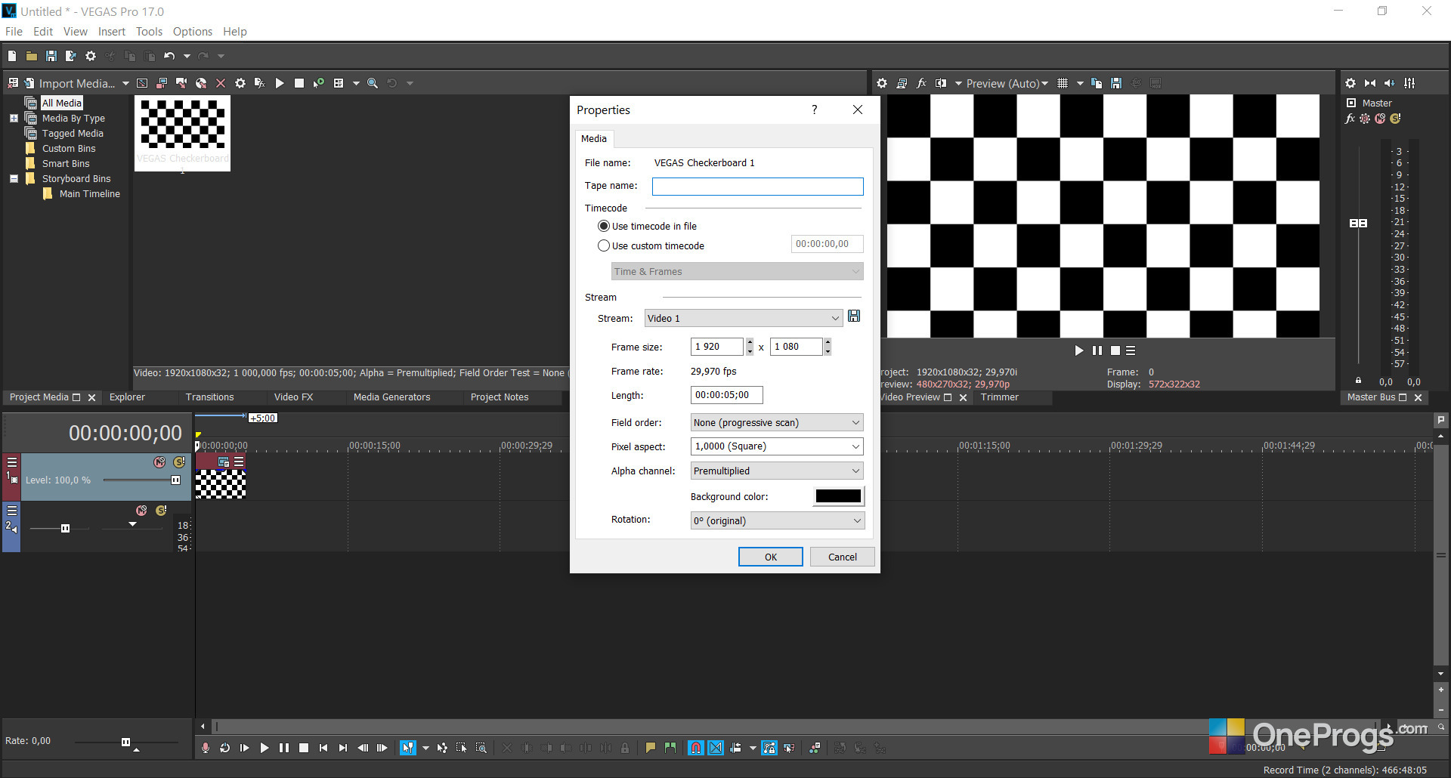Click the Length timecode field
The image size is (1451, 778).
click(726, 395)
